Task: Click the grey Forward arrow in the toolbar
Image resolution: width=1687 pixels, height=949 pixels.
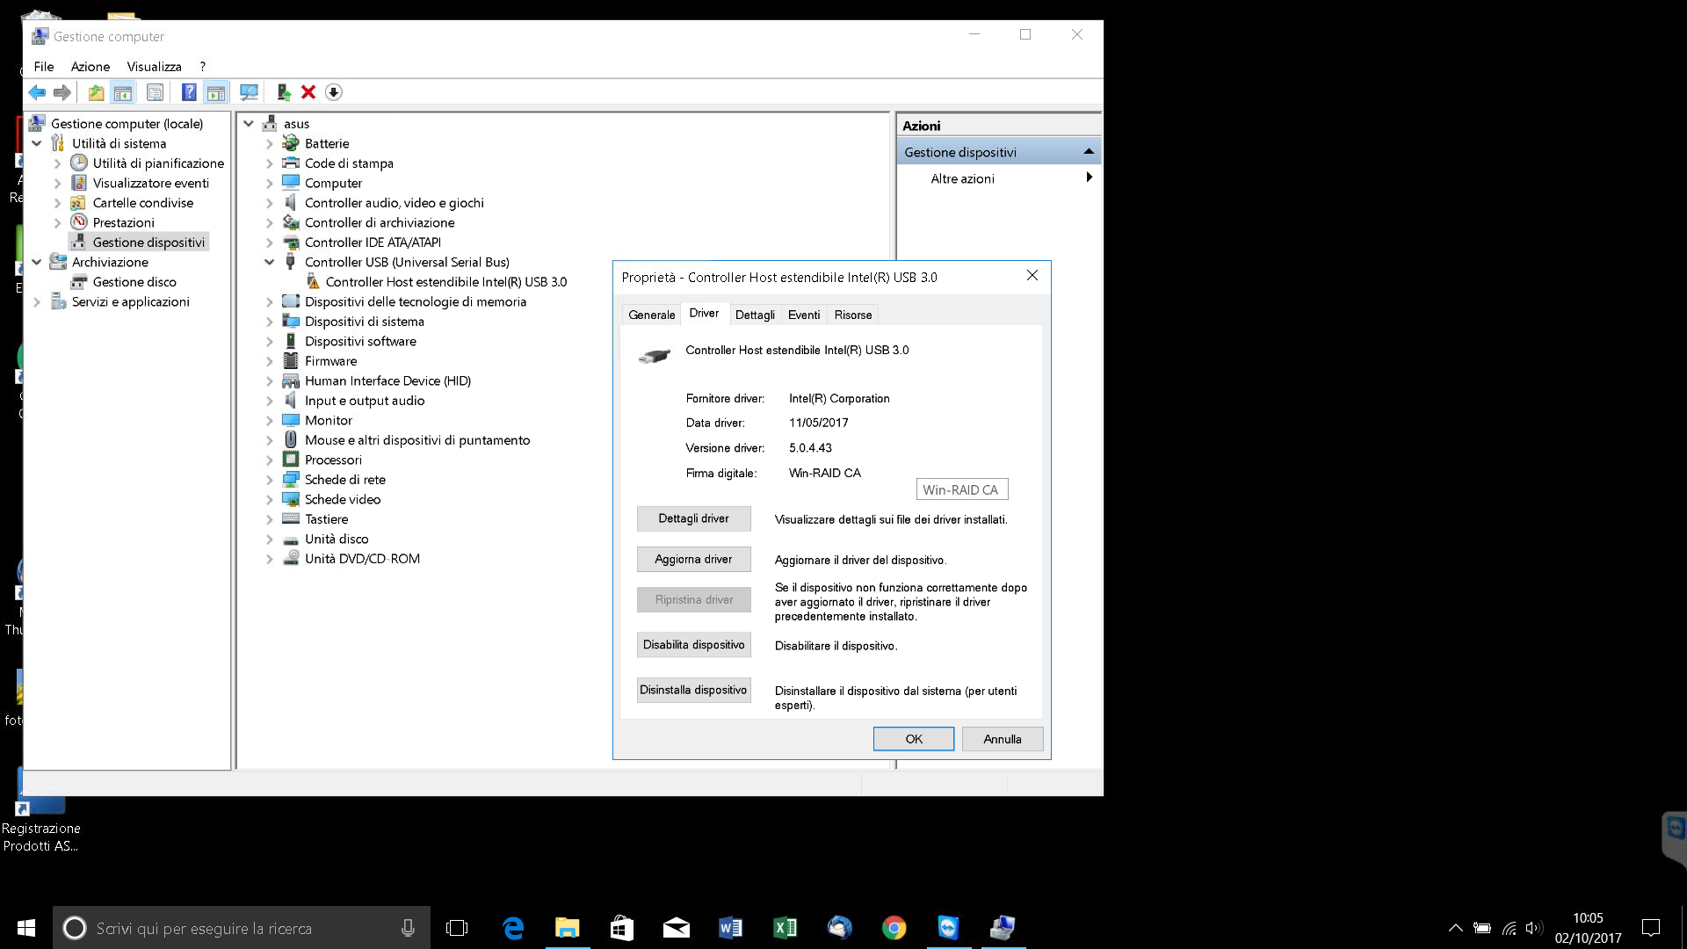Action: pyautogui.click(x=62, y=92)
